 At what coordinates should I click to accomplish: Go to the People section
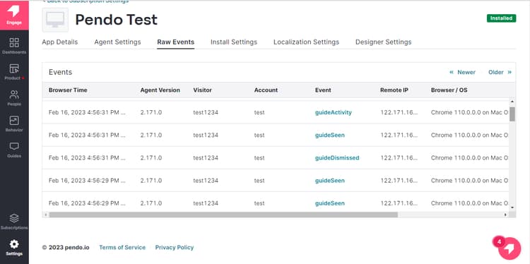coord(14,98)
